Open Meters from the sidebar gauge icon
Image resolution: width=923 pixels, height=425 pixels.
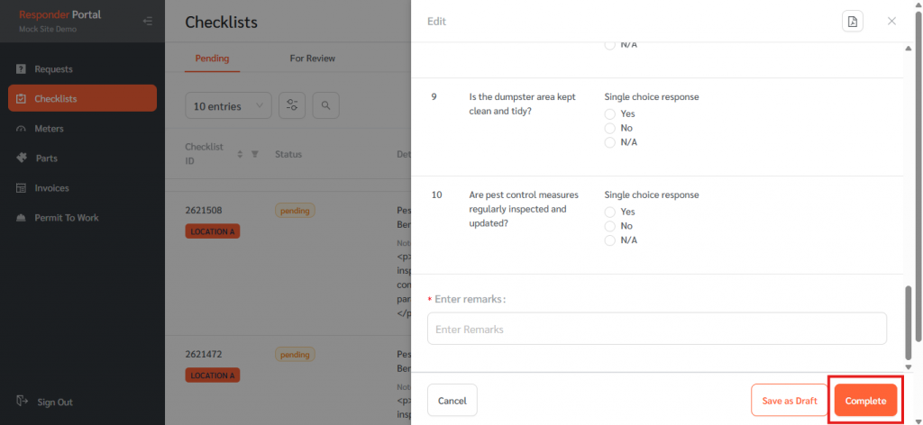point(22,129)
